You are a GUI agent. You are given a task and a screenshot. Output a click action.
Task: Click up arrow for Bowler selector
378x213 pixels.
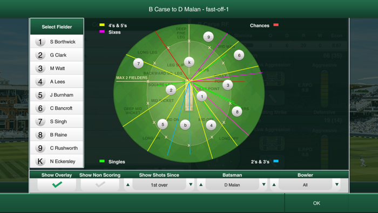pos(274,185)
